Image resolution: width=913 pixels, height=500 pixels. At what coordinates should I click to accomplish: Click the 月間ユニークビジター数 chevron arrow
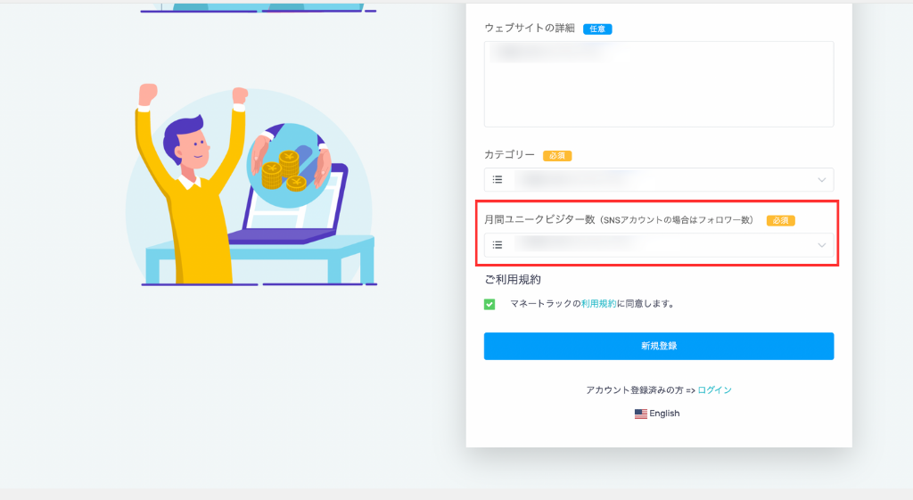pyautogui.click(x=821, y=245)
